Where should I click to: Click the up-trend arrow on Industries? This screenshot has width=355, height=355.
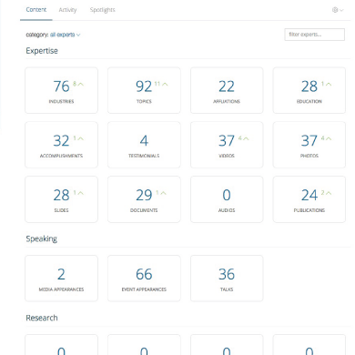pos(80,84)
